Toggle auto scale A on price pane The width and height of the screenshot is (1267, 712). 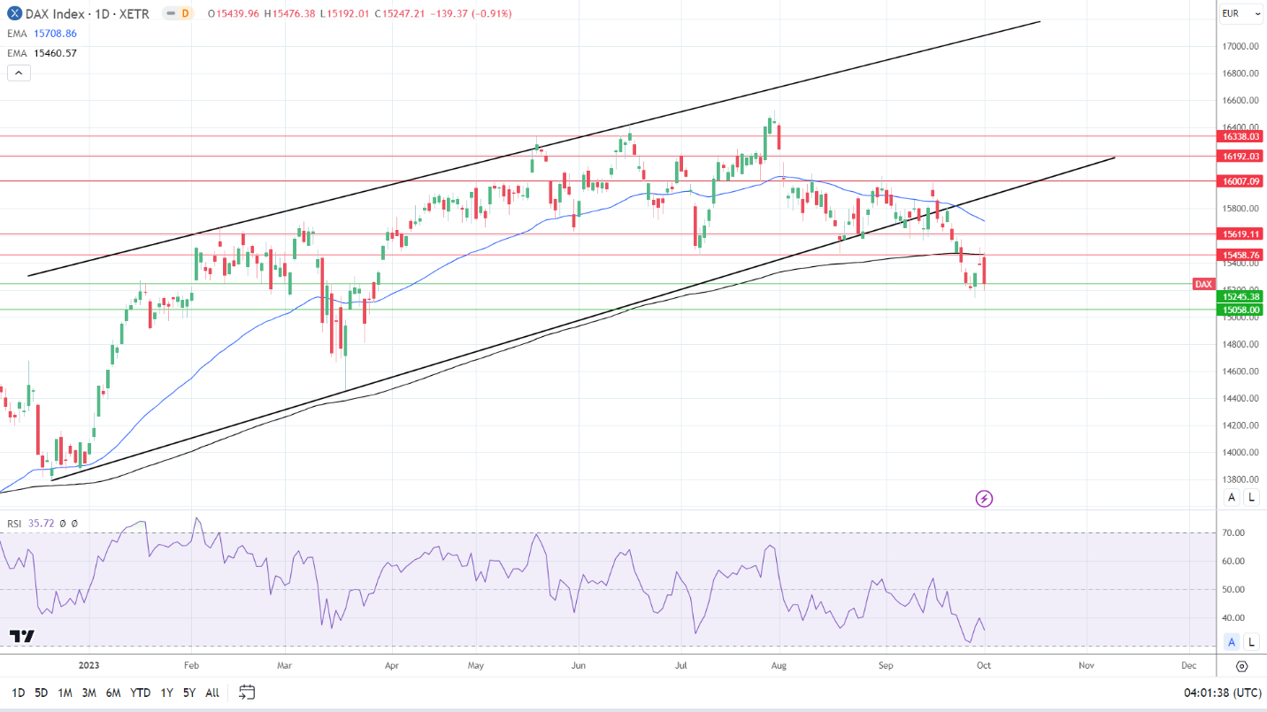(x=1231, y=497)
